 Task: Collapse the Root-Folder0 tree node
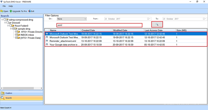(8, 26)
